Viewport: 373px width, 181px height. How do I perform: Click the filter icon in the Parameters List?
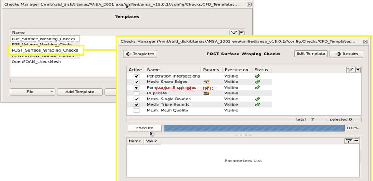pos(349,141)
